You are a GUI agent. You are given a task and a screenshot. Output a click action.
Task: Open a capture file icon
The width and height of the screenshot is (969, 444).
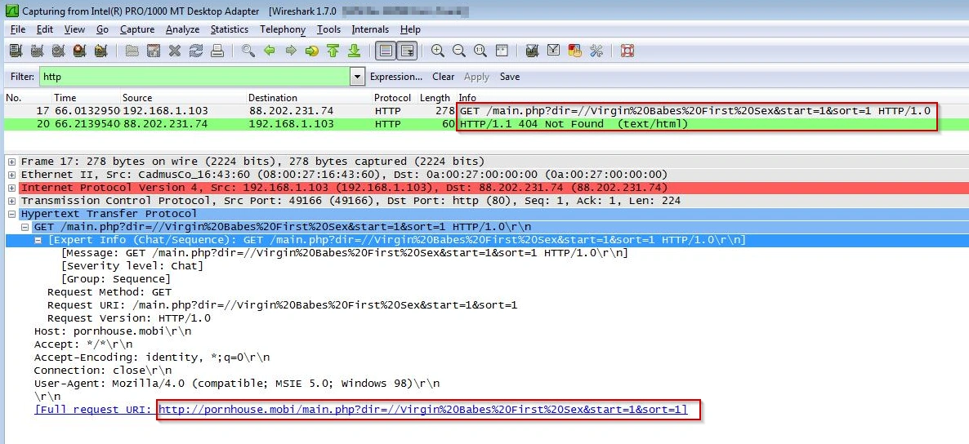coord(132,51)
